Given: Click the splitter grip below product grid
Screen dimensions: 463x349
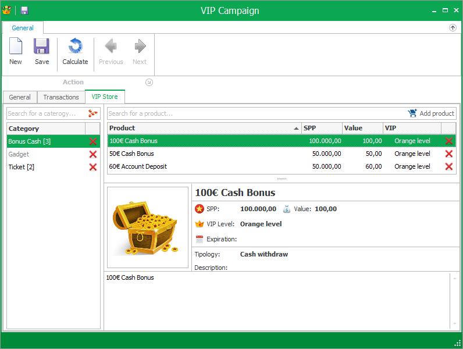Looking at the screenshot, I should pyautogui.click(x=282, y=179).
